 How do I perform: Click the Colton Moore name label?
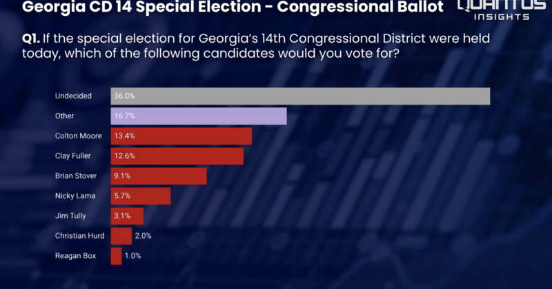[78, 136]
